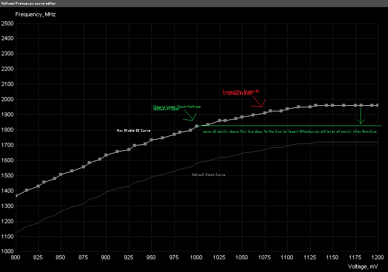Click the 'Voltage/Frequency curve editor' title bar
This screenshot has width=388, height=272.
tap(194, 3)
